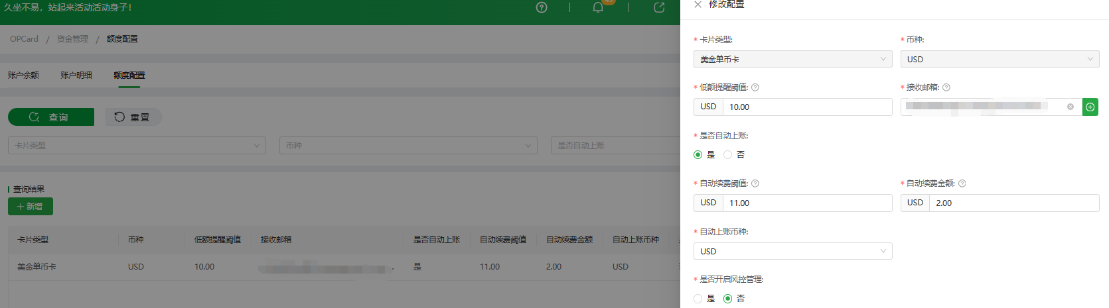Select 是 for 是否自动上账
Image resolution: width=1109 pixels, height=308 pixels.
[698, 155]
